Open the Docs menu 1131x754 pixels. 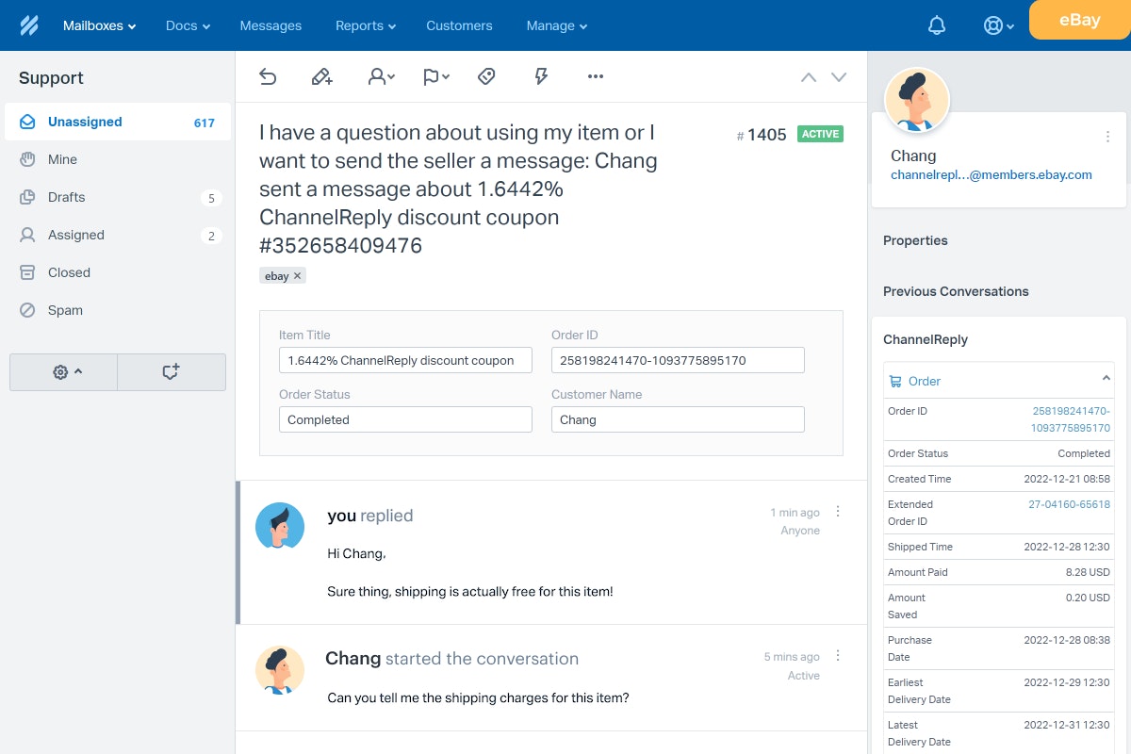point(188,25)
